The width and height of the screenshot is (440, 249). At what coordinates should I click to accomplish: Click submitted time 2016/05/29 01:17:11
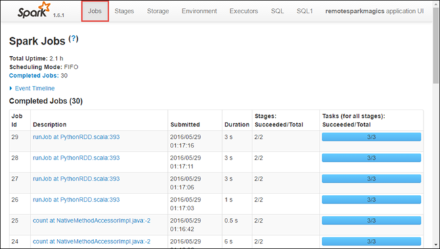(185, 162)
